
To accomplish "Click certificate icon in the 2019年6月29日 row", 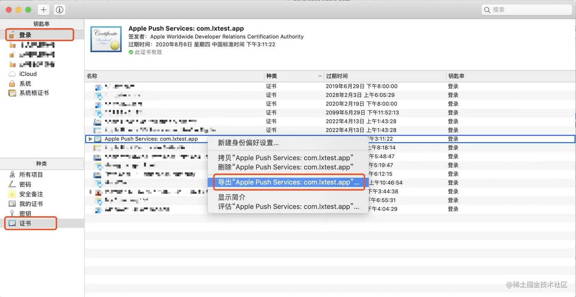I will click(x=98, y=87).
